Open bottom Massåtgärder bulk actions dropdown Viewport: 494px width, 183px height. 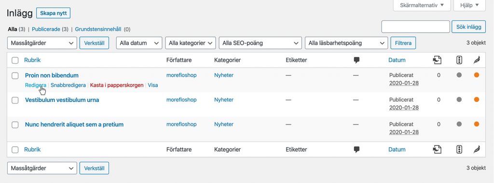42,168
